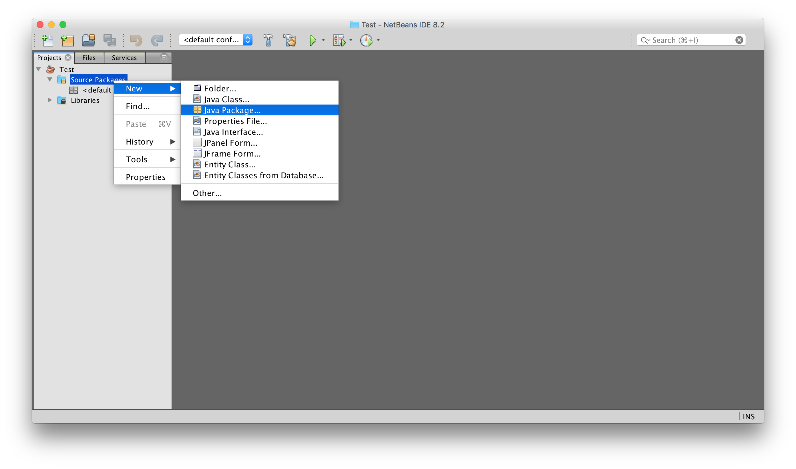
Task: Choose Java Package... in the submenu
Action: point(259,110)
